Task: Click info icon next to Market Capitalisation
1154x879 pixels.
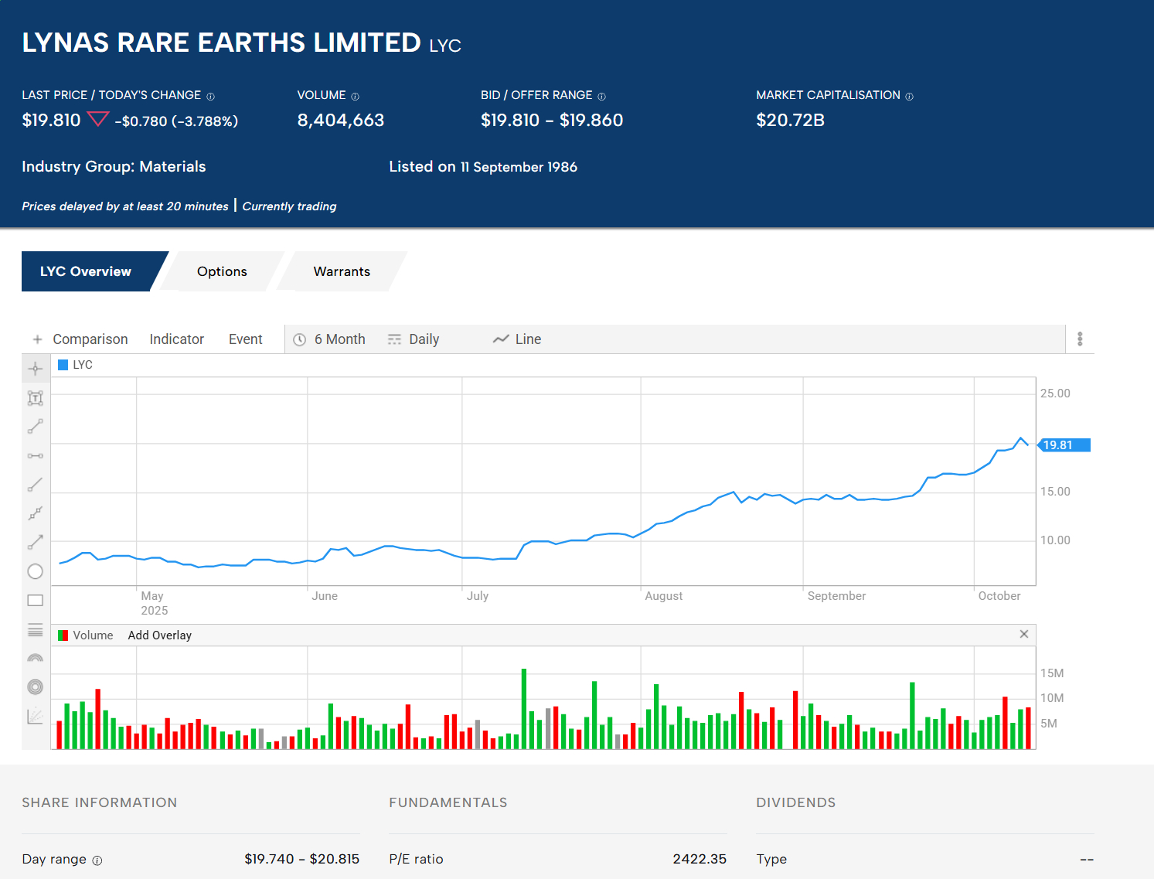Action: tap(910, 97)
